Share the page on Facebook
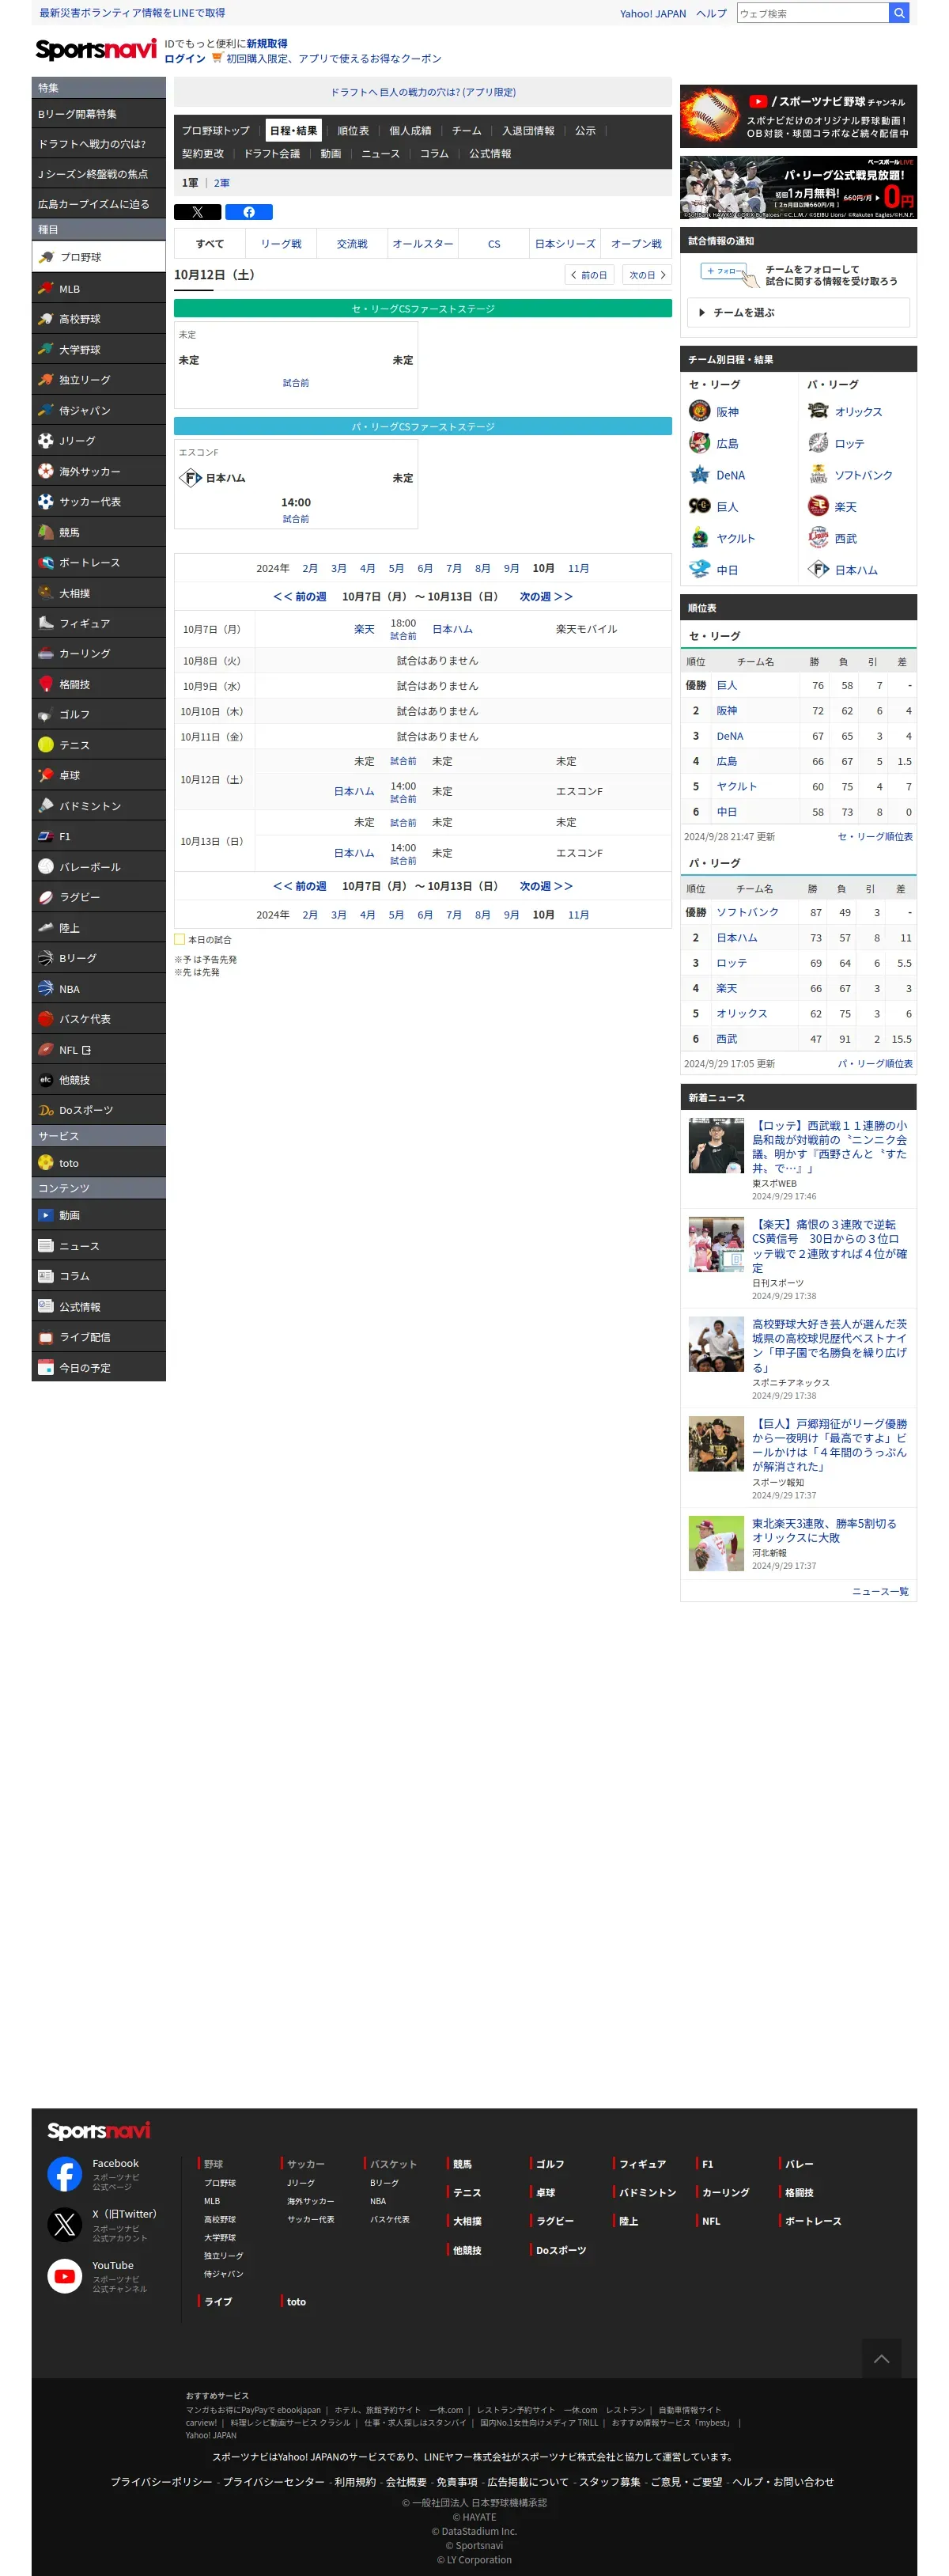The width and height of the screenshot is (949, 2576). (249, 212)
